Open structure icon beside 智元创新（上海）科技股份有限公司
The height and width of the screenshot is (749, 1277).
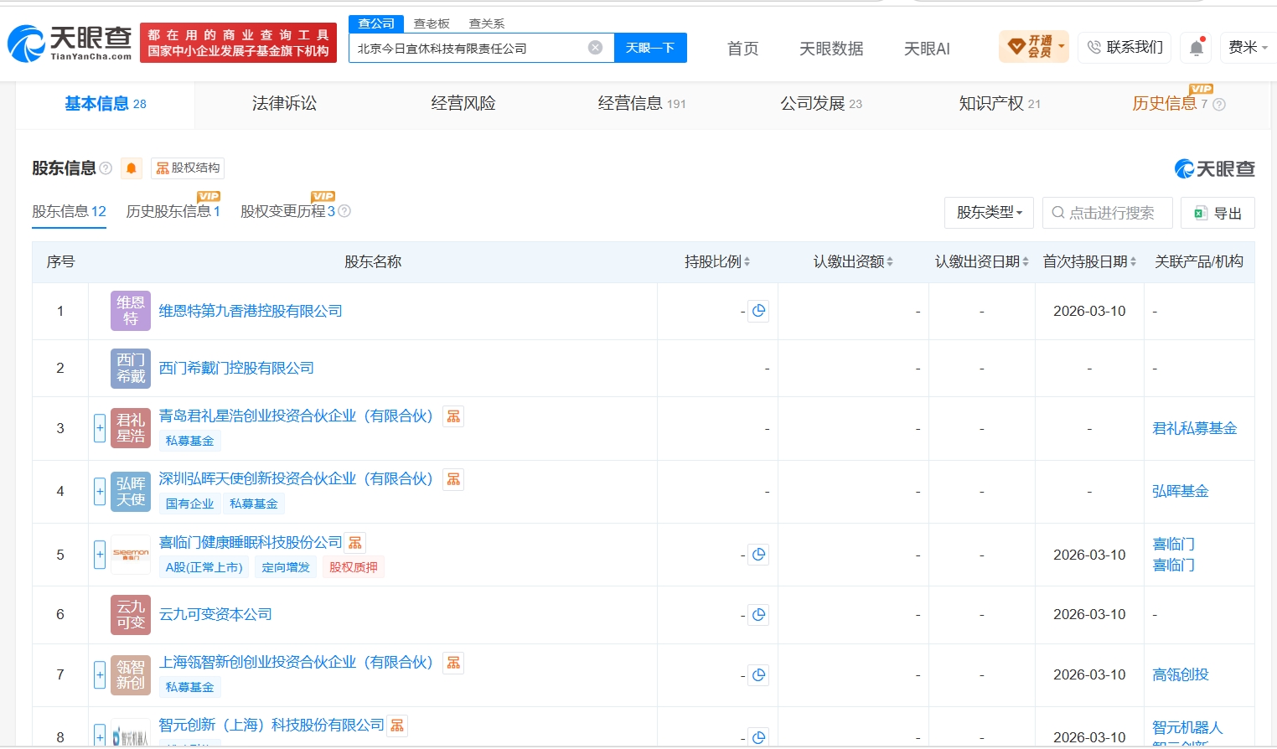click(397, 726)
